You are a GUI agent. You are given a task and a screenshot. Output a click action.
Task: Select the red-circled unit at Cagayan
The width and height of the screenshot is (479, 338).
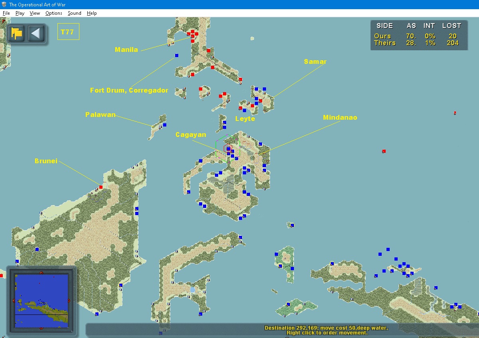click(x=228, y=148)
